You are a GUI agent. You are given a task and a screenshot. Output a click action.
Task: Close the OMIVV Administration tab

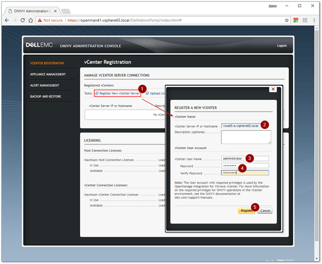point(55,11)
